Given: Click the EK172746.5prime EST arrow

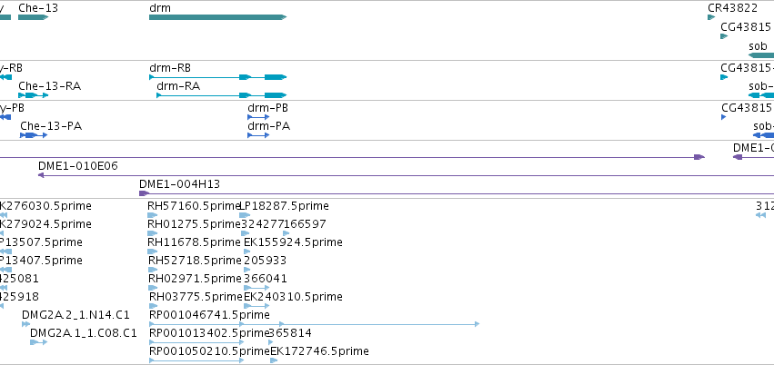Looking at the screenshot, I should tap(274, 360).
